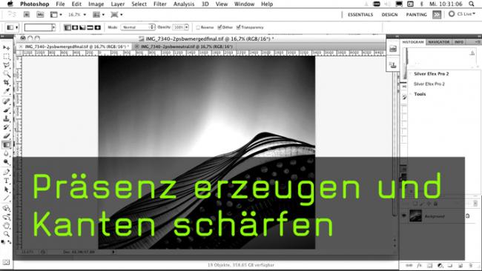Screen dimensions: 482x271
Task: Switch to Essentials workspace
Action: 360,14
